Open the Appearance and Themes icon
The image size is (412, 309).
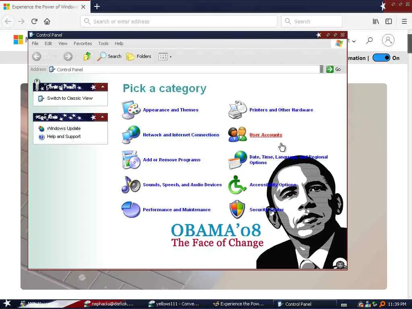pyautogui.click(x=131, y=110)
